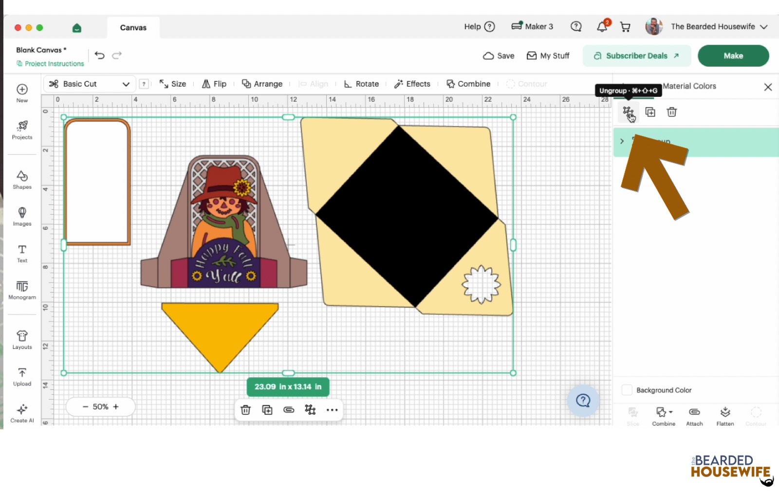Enable the Background Color checkbox
This screenshot has height=495, width=779.
pyautogui.click(x=627, y=390)
